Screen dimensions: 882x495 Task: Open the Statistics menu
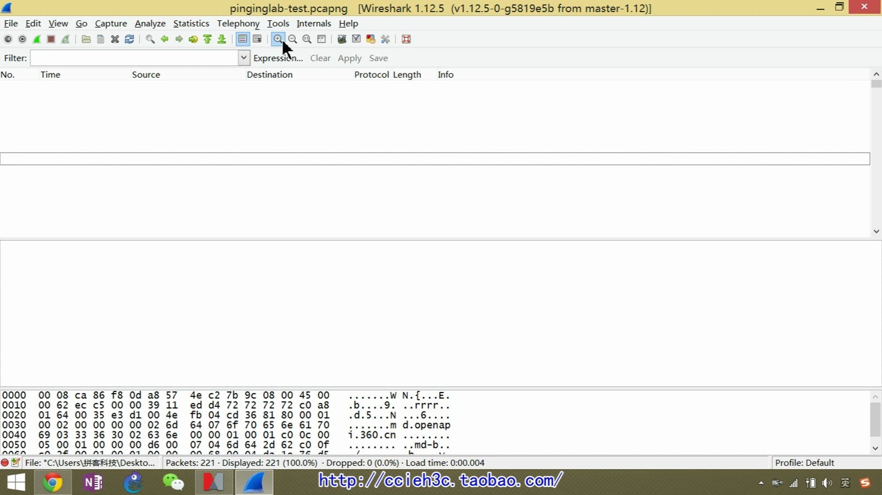[x=191, y=24]
